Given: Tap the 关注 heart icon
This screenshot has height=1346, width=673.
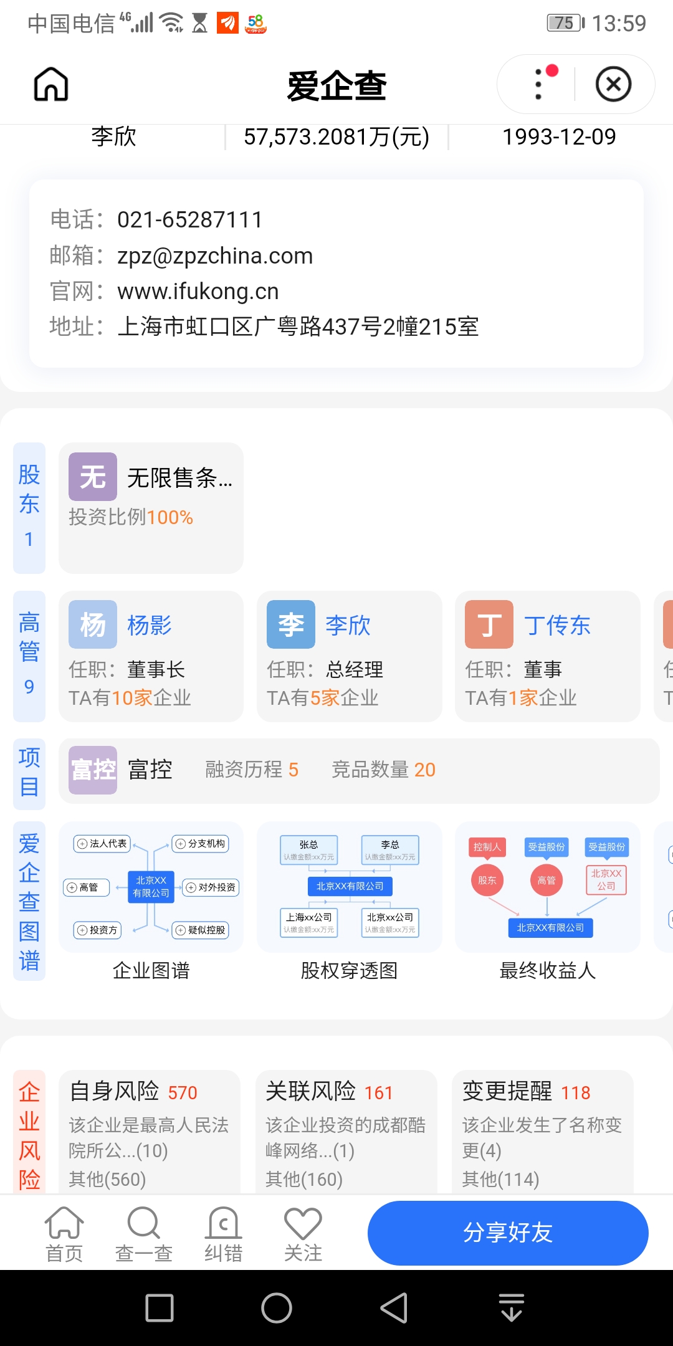Looking at the screenshot, I should pos(303,1234).
